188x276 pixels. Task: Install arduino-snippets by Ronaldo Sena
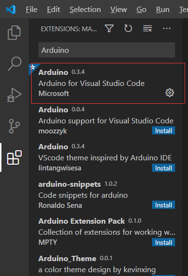(x=164, y=205)
